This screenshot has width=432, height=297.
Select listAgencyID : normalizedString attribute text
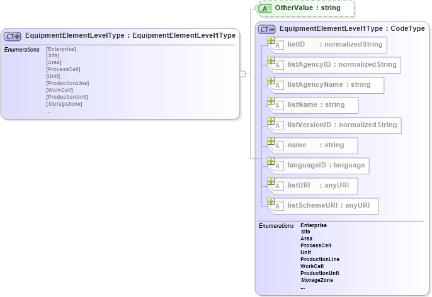coord(342,64)
